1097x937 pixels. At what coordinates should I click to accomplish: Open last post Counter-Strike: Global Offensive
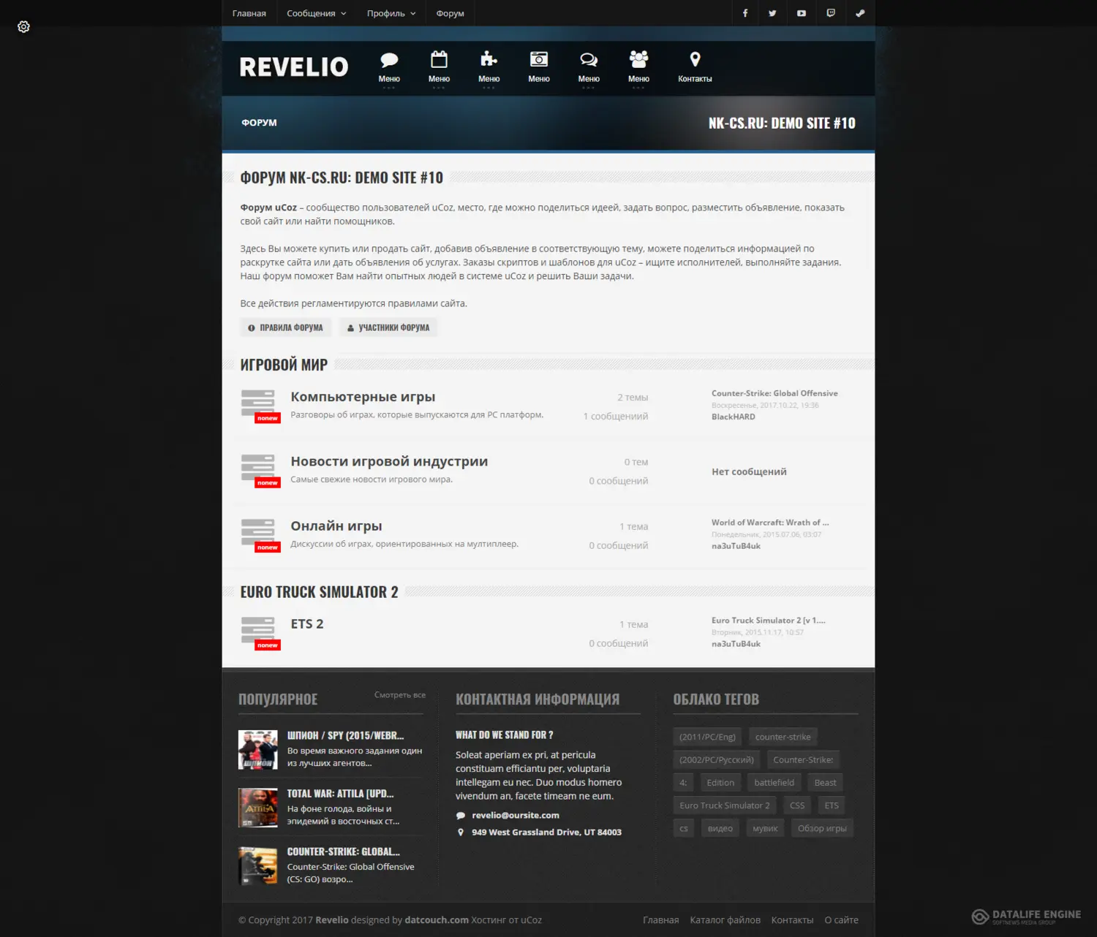[x=774, y=393]
